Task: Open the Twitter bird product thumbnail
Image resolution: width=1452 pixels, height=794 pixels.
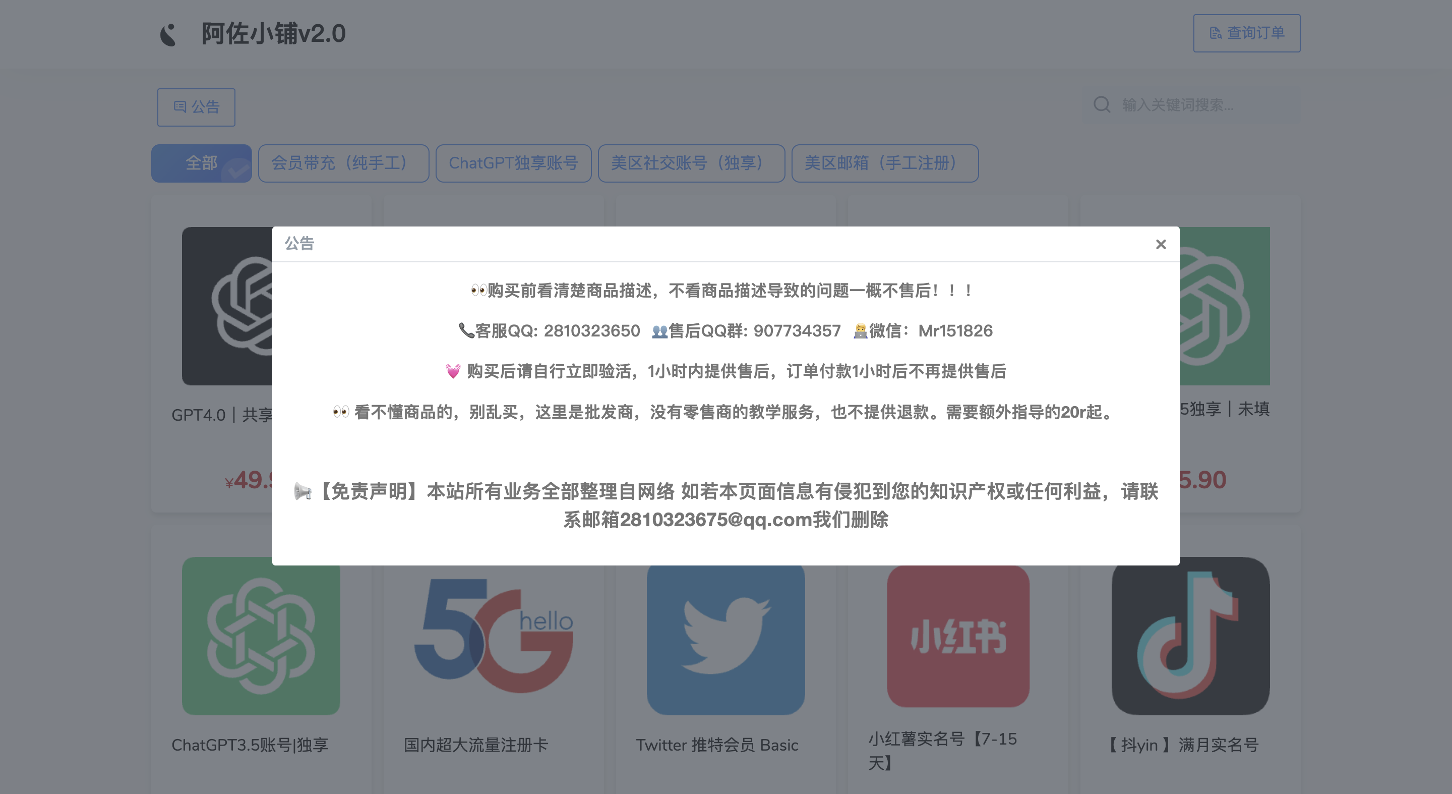Action: [x=725, y=640]
